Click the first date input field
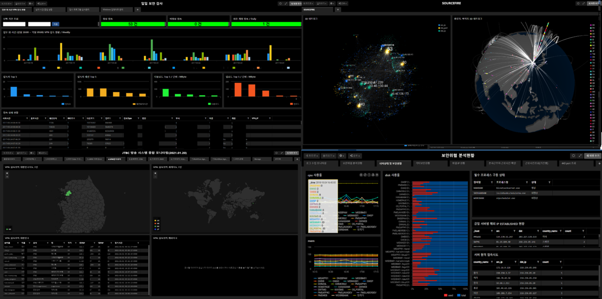 [14, 24]
